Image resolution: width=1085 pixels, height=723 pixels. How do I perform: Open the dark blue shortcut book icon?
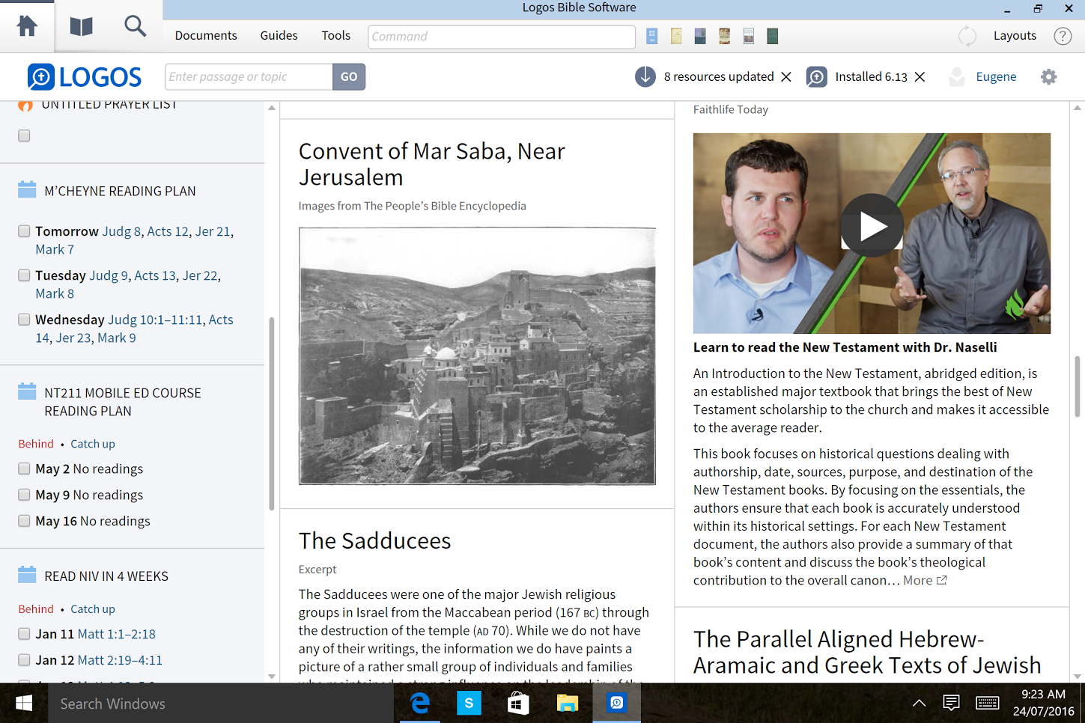pyautogui.click(x=700, y=36)
